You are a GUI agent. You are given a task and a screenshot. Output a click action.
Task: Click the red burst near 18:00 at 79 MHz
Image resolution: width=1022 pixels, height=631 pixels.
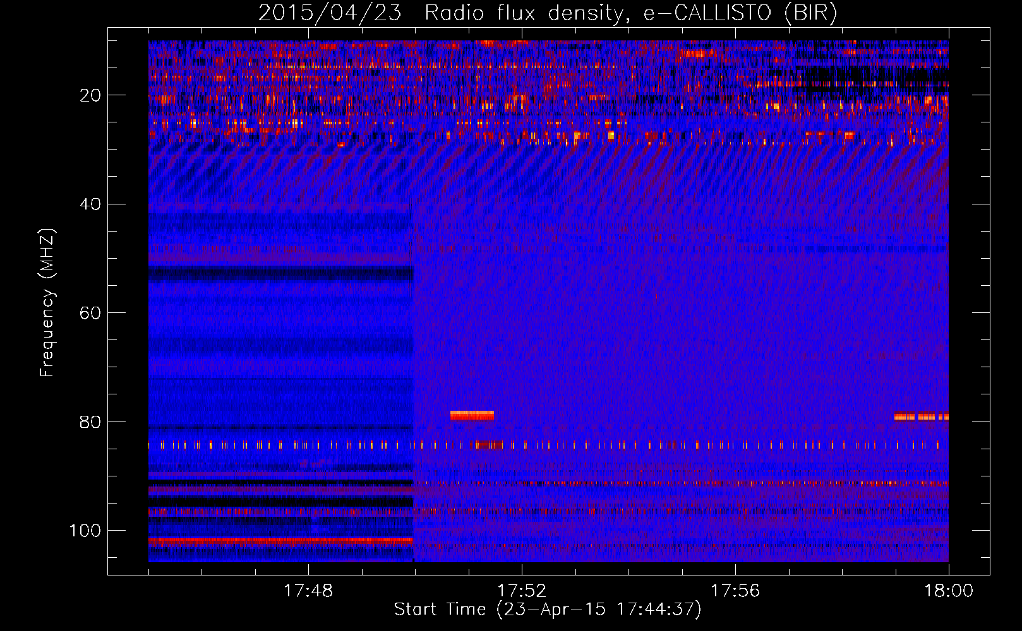click(921, 416)
